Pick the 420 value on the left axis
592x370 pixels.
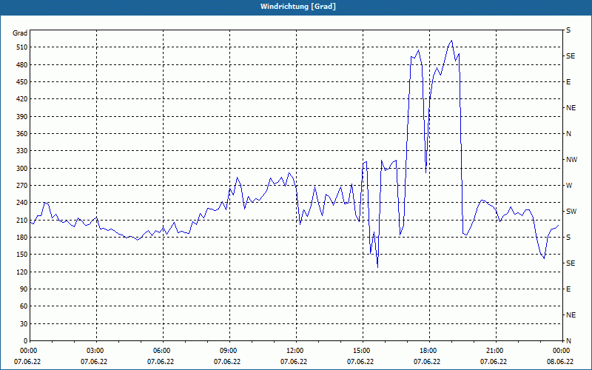(22, 99)
